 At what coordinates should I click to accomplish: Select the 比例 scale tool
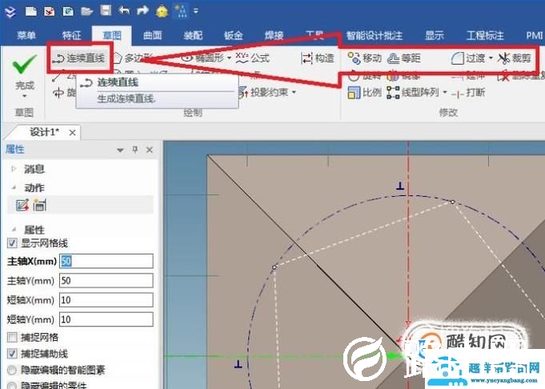pyautogui.click(x=365, y=93)
